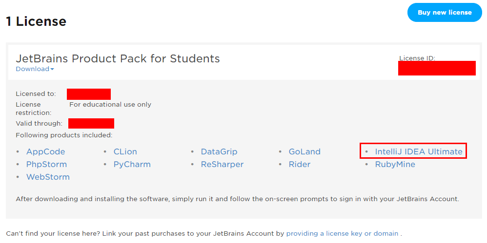Click the redacted Licensed to name
The height and width of the screenshot is (243, 487).
(89, 94)
